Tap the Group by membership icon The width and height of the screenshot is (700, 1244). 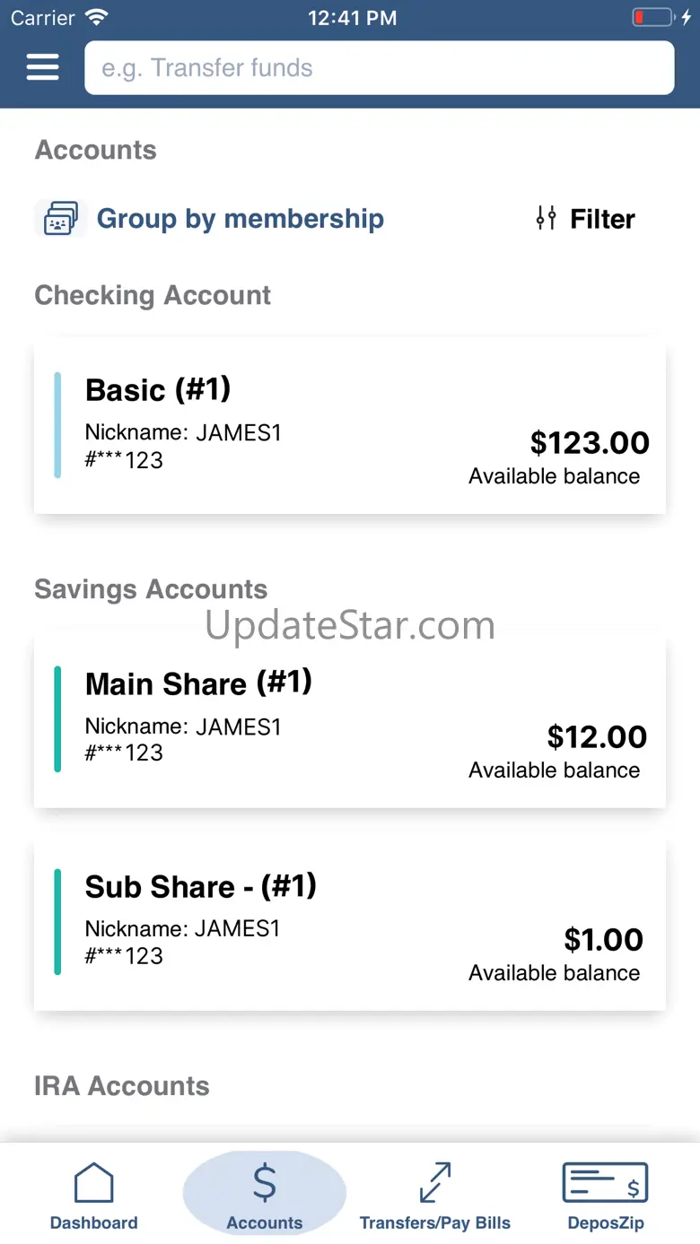[x=60, y=219]
